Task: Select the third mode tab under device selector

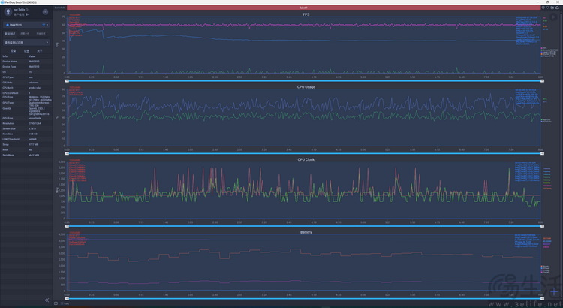Action: coord(41,33)
